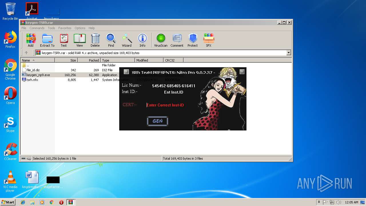Run the Test archive tool
366x206 pixels.
tap(64, 40)
